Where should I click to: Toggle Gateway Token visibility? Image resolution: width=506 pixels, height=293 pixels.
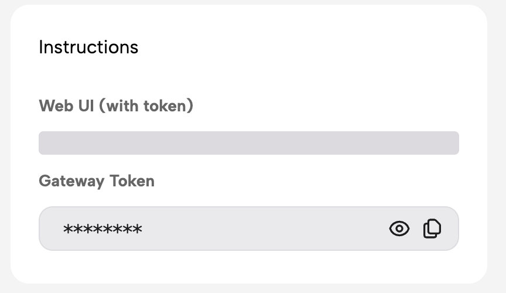tap(399, 229)
